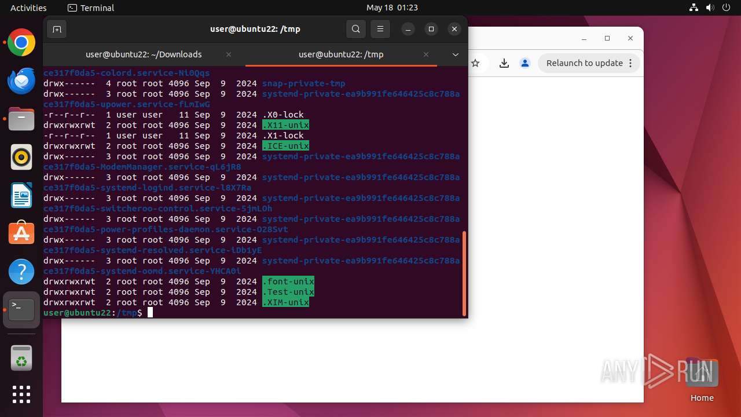Open Help from the dock
The image size is (741, 417).
21,271
